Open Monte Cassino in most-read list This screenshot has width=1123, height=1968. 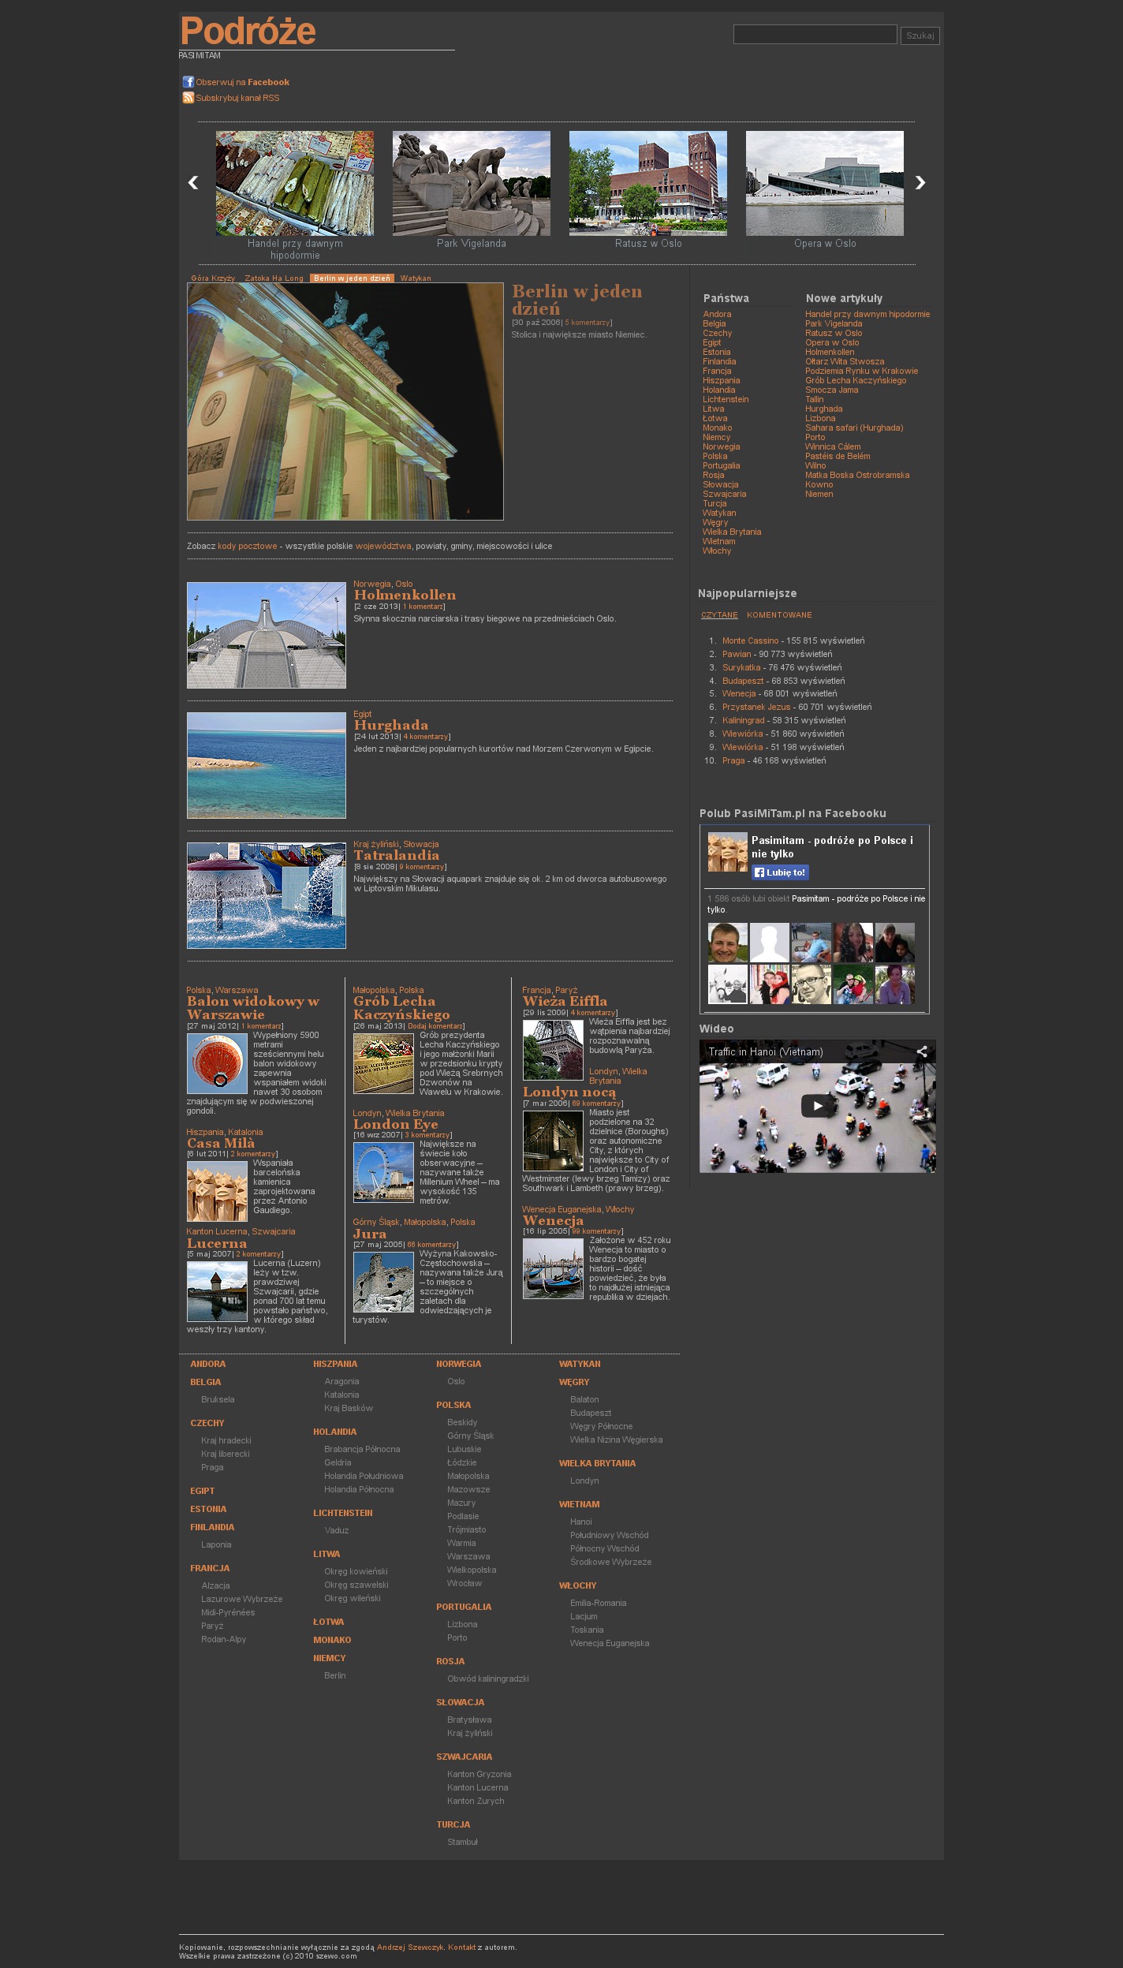pos(750,641)
